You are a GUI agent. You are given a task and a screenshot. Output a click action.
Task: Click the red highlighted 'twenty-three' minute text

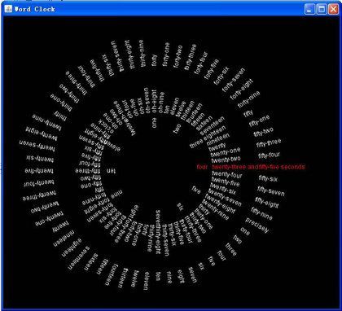[x=230, y=167]
